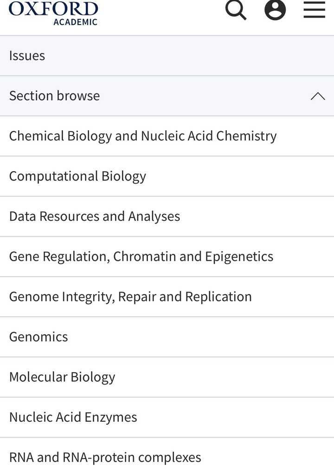This screenshot has height=472, width=334.
Task: Click the account profile icon
Action: (275, 10)
